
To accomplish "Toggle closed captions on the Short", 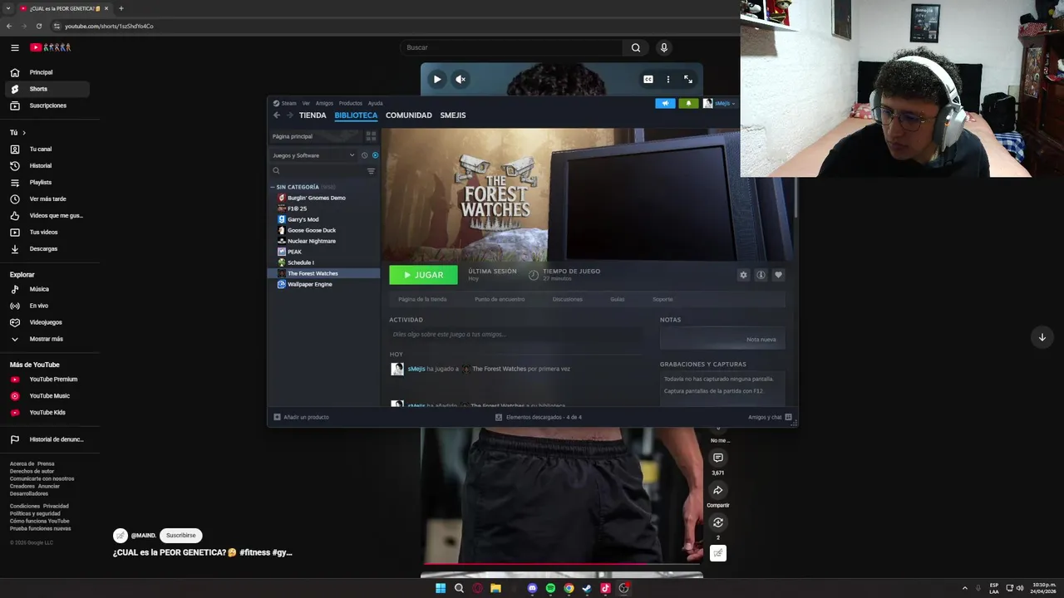I will click(648, 79).
